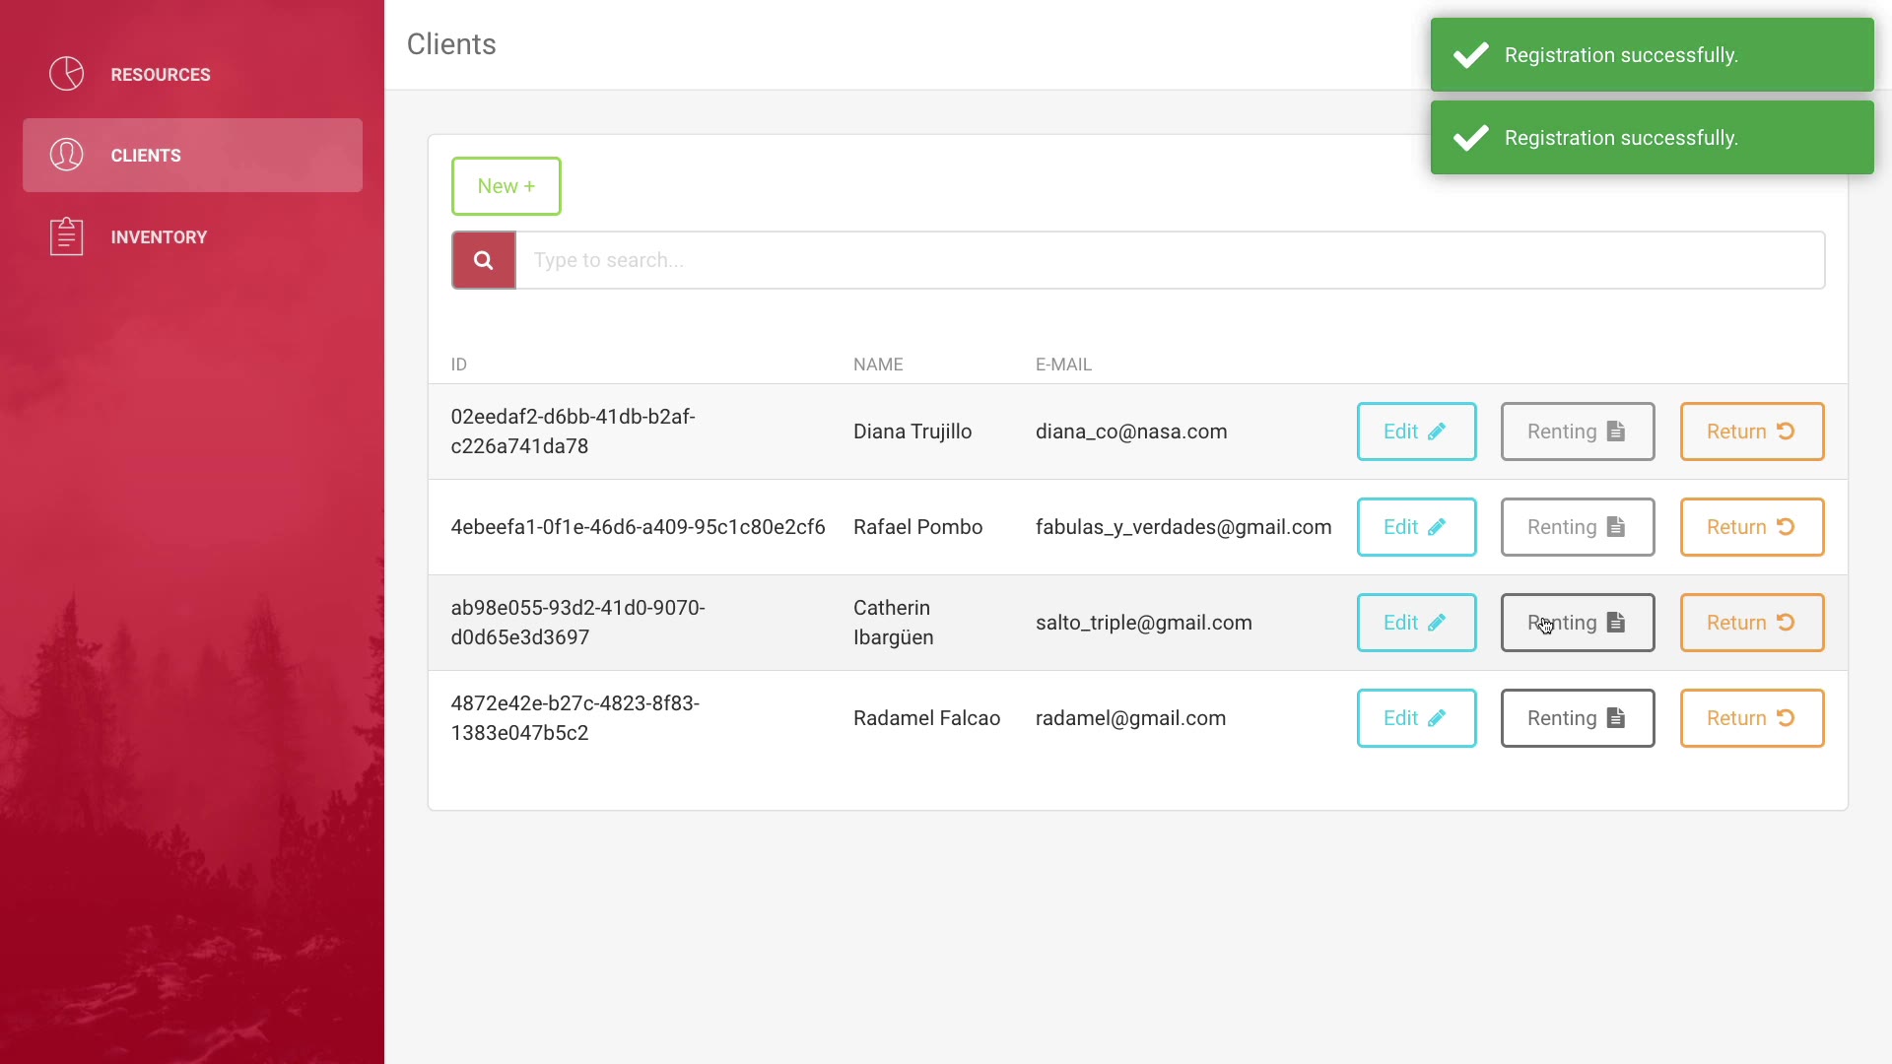The height and width of the screenshot is (1064, 1892).
Task: Click undo arrow icon in Radamel Falcao's Return button
Action: click(1786, 718)
